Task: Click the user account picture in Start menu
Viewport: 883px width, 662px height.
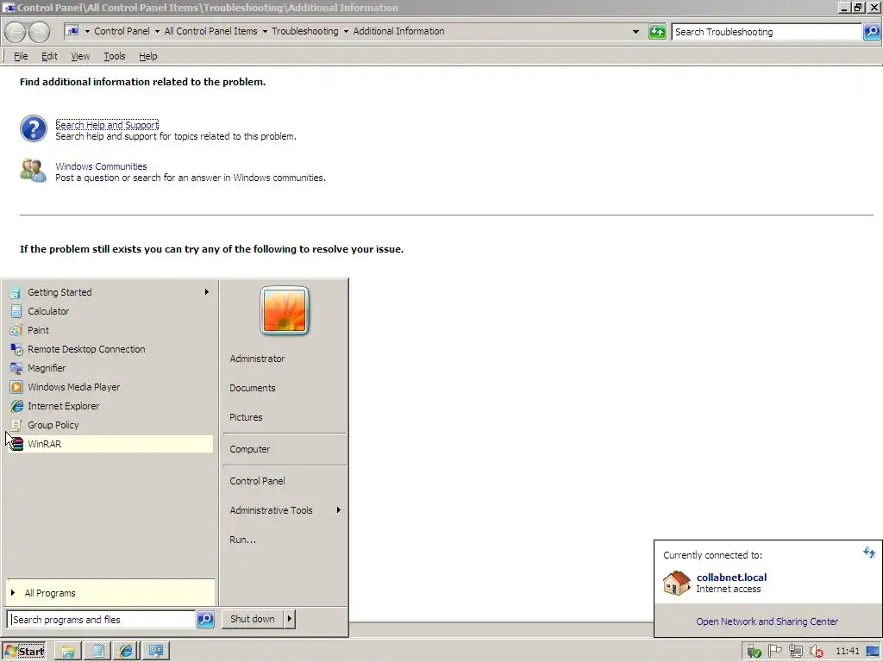Action: (x=285, y=310)
